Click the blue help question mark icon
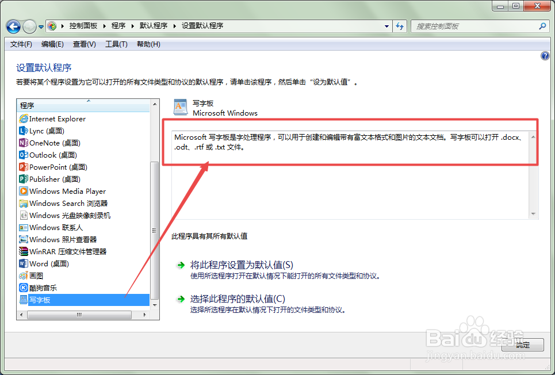 pos(545,56)
